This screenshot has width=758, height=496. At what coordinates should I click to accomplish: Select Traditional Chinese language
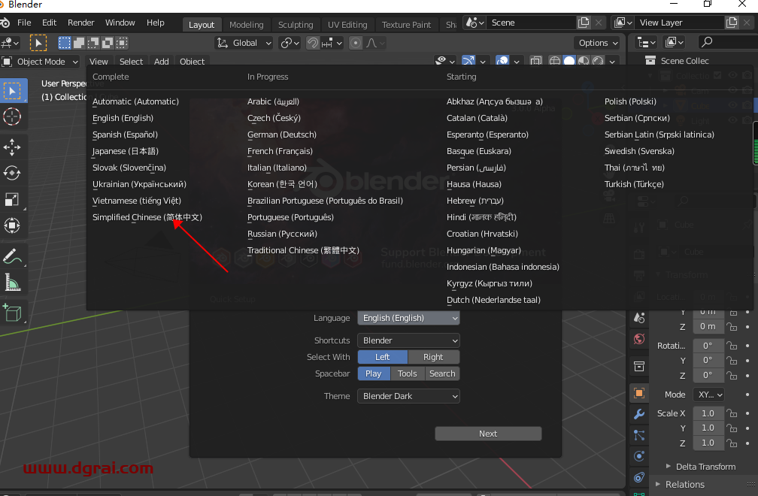pos(303,250)
